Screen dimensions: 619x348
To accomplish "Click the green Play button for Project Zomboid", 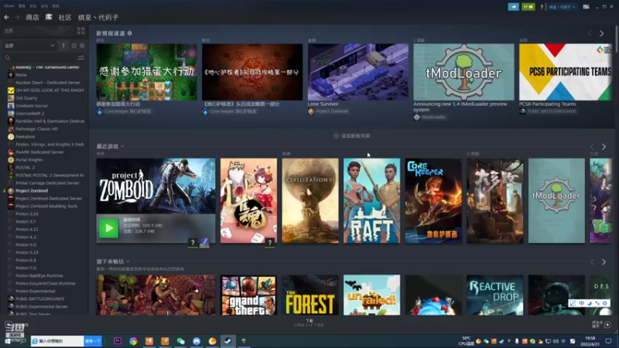I will click(108, 228).
